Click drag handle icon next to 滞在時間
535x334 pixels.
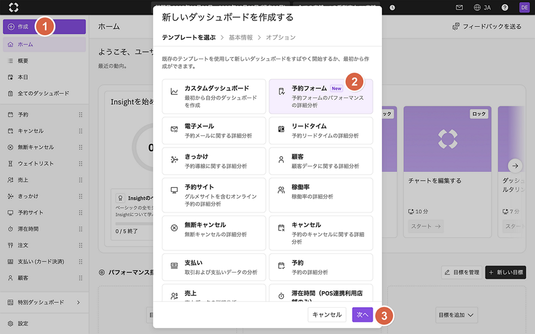[x=81, y=229]
